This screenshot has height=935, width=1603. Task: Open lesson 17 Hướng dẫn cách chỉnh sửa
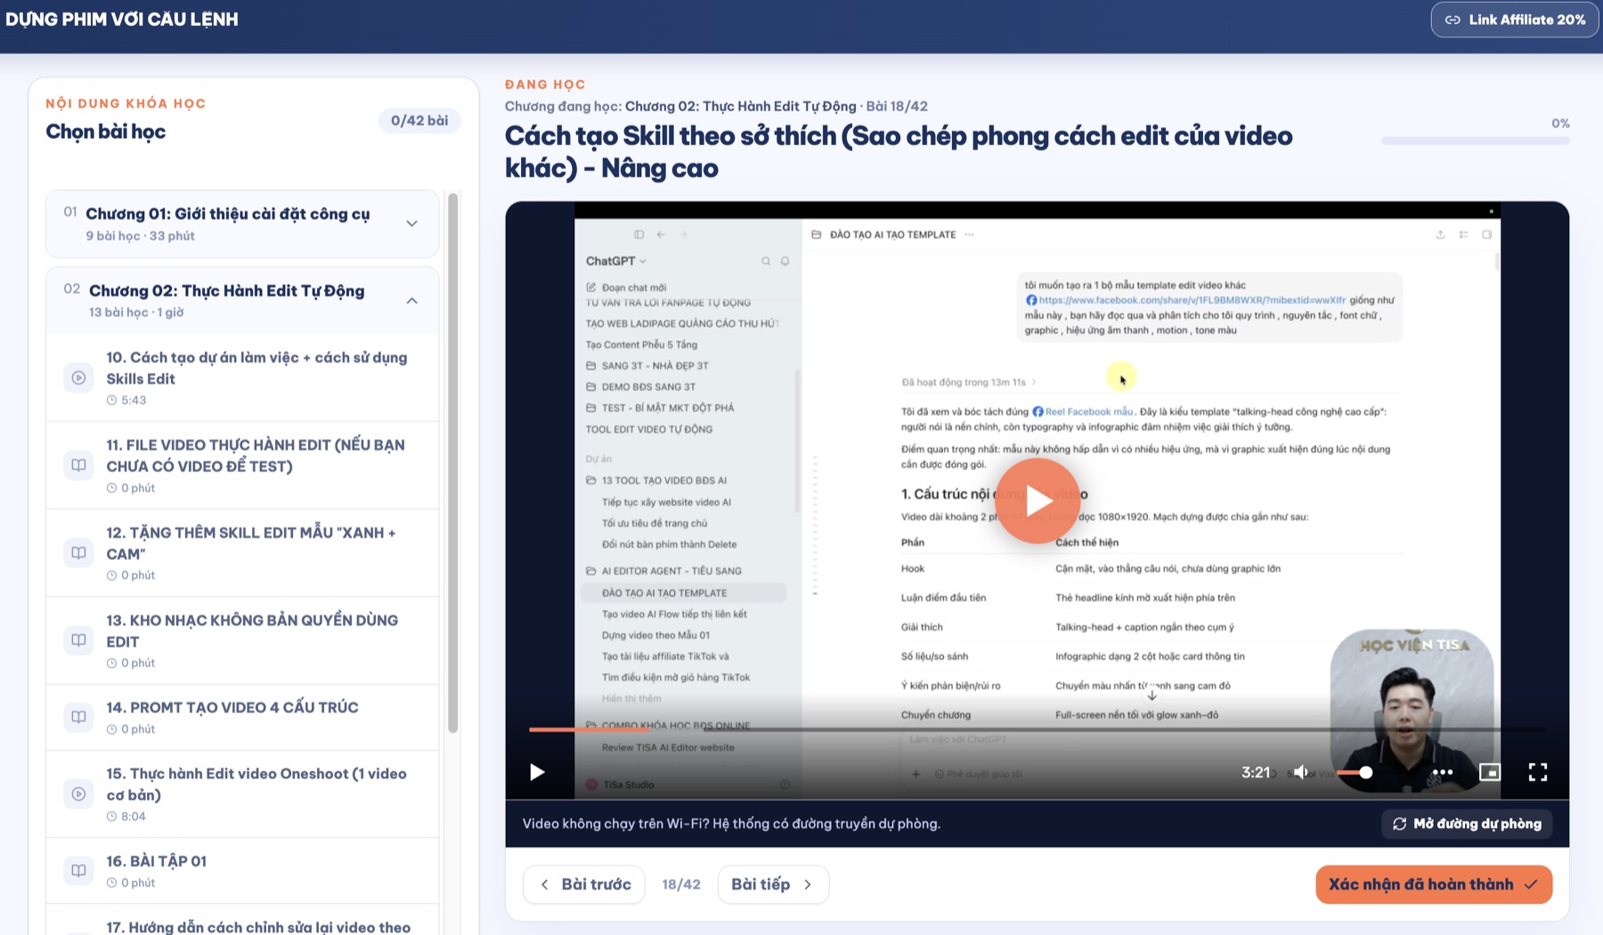(x=242, y=922)
